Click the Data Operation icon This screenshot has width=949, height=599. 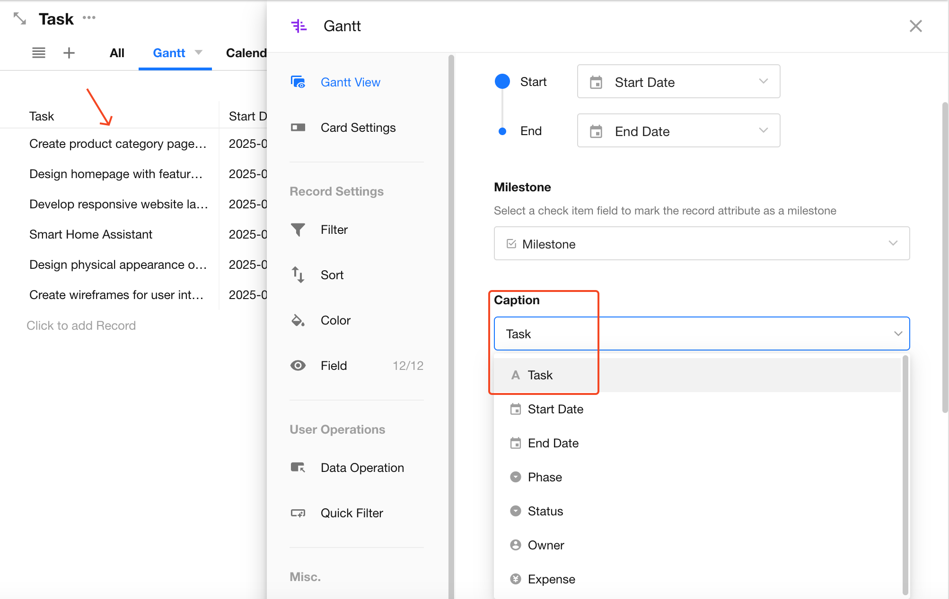[298, 468]
